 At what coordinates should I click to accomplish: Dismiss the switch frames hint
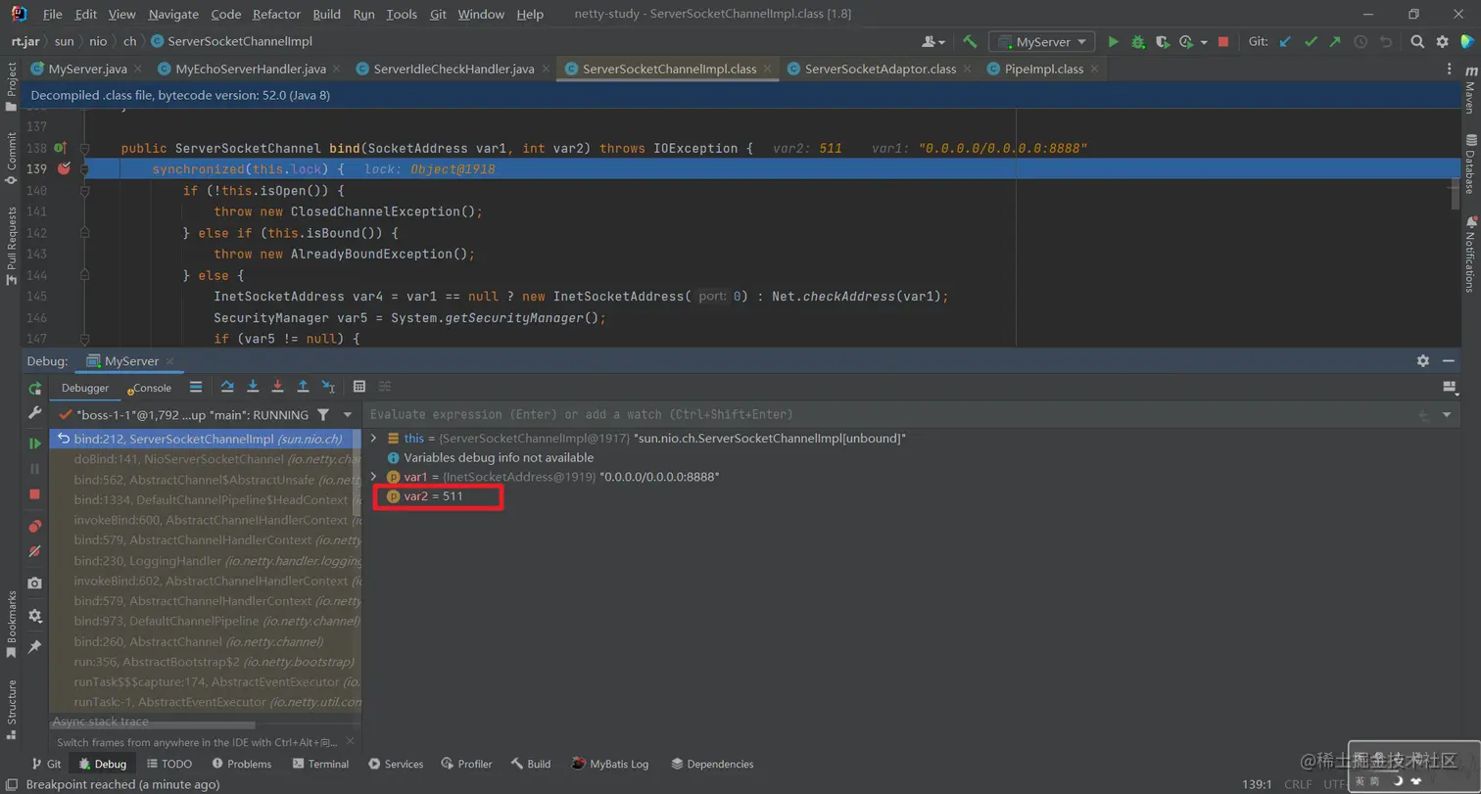pos(351,742)
